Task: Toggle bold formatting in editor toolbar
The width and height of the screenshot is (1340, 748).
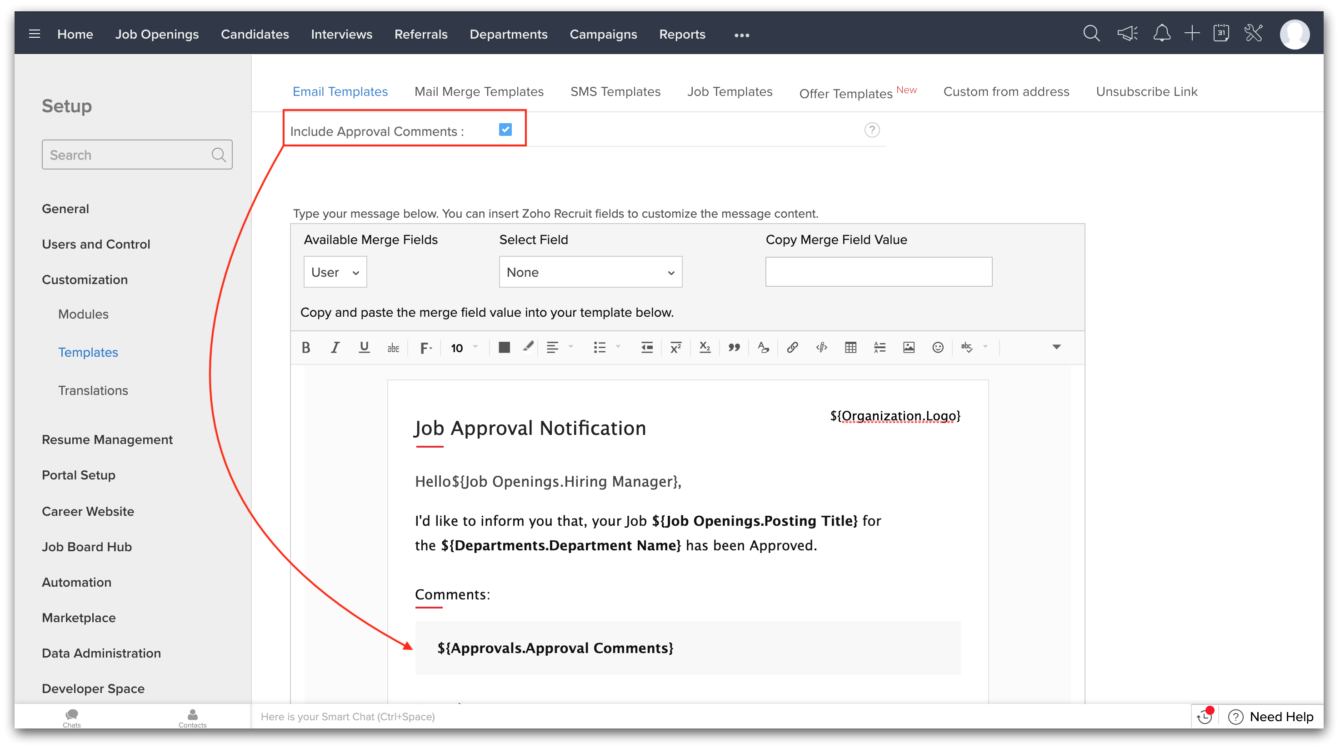Action: point(306,348)
